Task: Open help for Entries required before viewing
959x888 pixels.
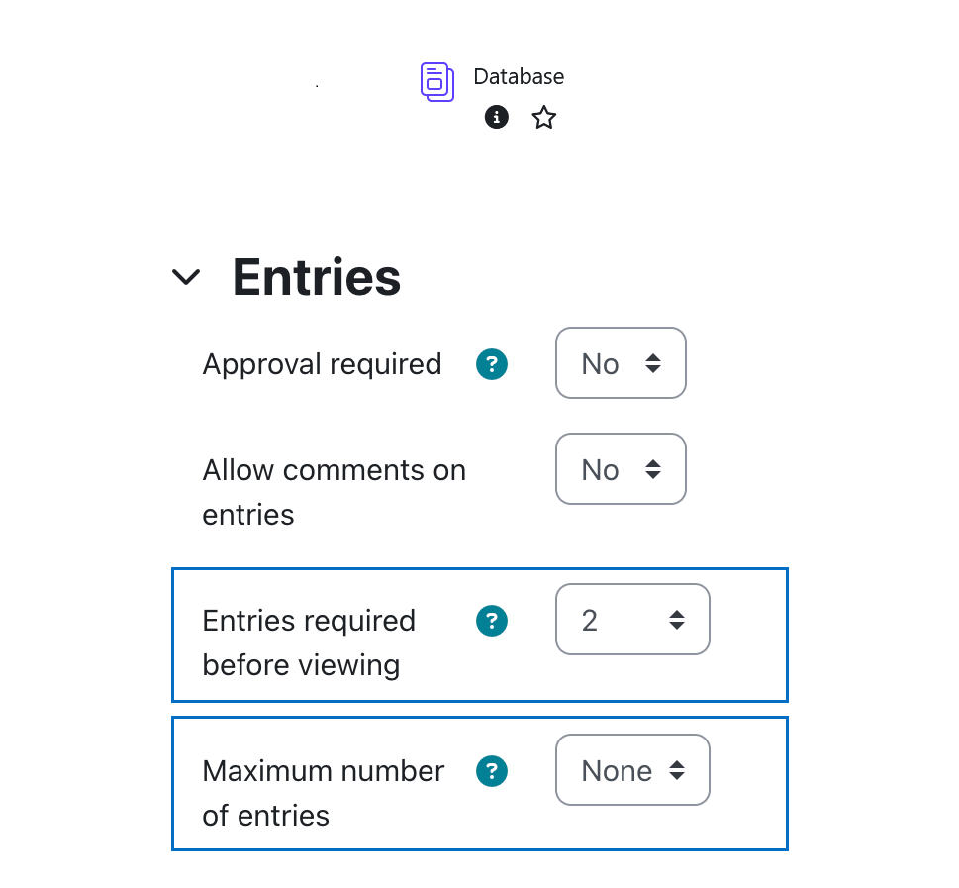Action: (491, 621)
